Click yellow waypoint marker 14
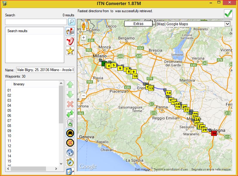The height and width of the screenshot is (176, 238). 168,93
